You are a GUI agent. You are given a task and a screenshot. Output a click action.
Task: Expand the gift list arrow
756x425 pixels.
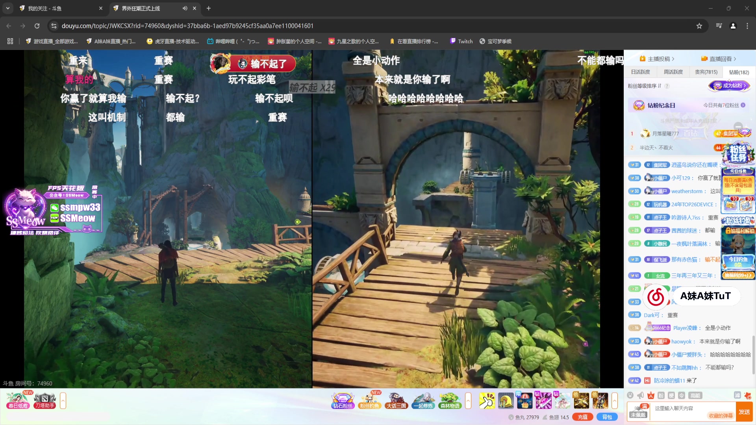coord(615,401)
